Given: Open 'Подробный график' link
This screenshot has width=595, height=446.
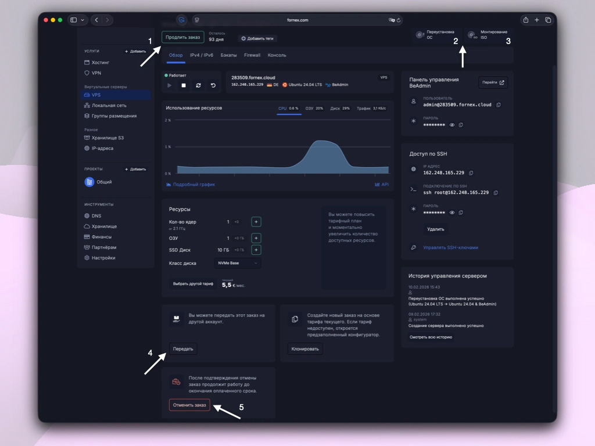Looking at the screenshot, I should click(191, 185).
